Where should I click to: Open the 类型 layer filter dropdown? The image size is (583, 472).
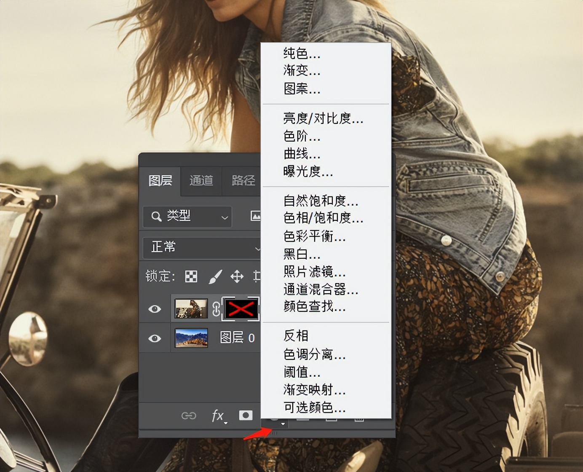187,217
